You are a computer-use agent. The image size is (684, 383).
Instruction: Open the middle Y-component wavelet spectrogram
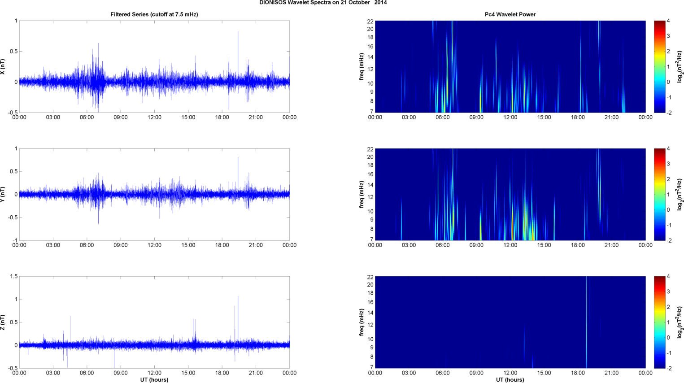click(510, 195)
